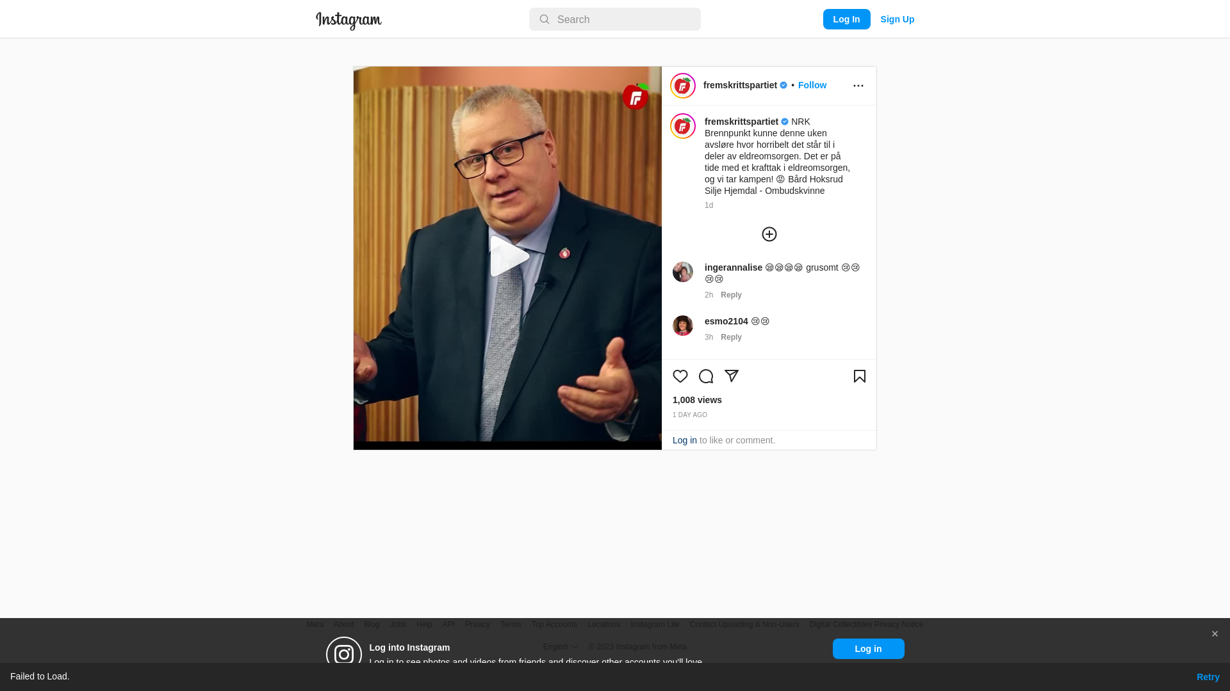This screenshot has width=1230, height=691.
Task: Open ingerannalise's profile avatar
Action: 683,272
